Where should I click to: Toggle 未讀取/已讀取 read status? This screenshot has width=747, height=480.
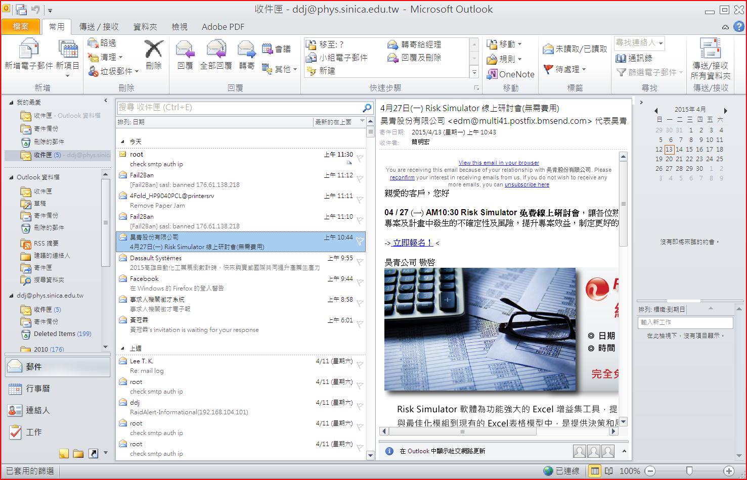point(575,49)
